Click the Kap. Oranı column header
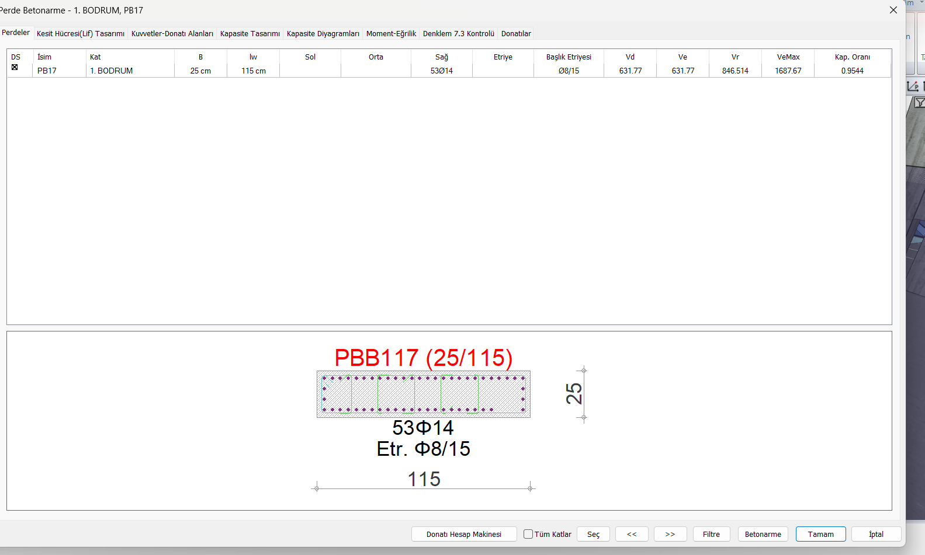The image size is (925, 555). [853, 57]
